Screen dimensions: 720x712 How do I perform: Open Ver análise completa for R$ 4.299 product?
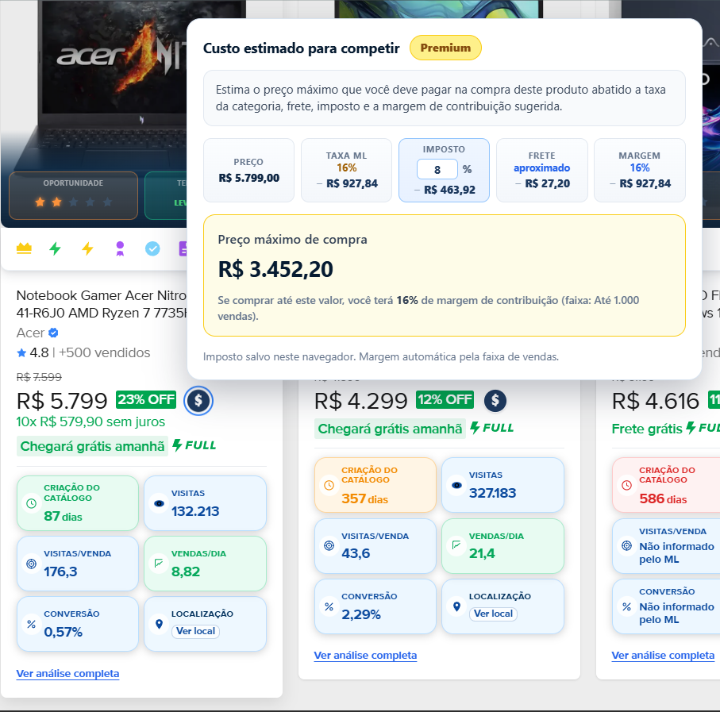pyautogui.click(x=365, y=656)
